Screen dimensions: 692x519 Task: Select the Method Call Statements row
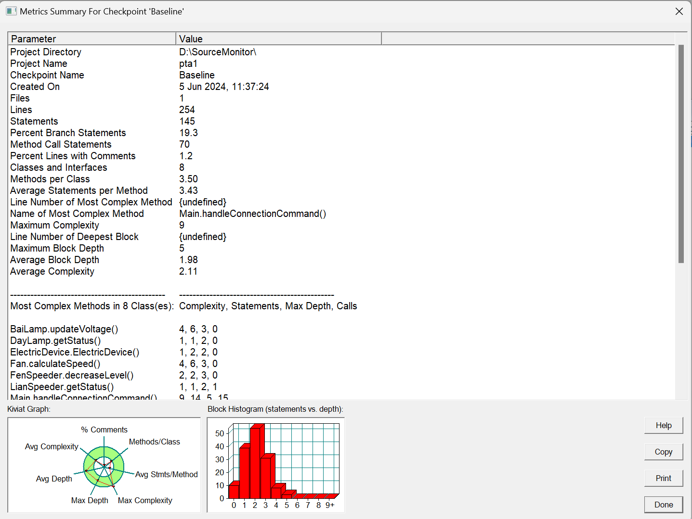click(x=341, y=144)
